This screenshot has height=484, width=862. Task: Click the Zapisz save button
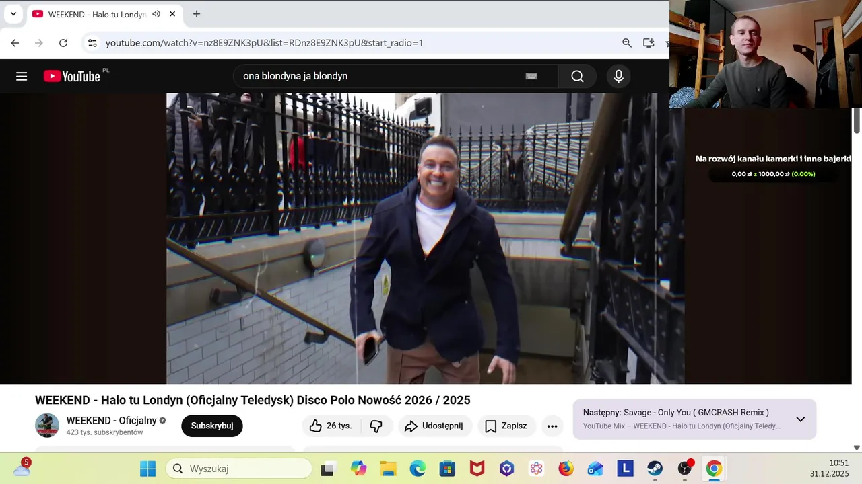tap(506, 426)
